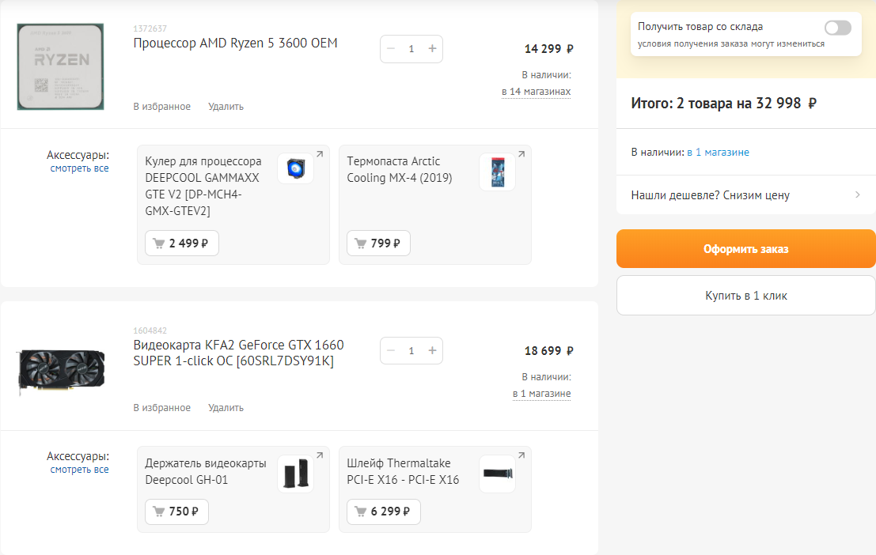The width and height of the screenshot is (876, 555).
Task: Increase Ryzen 5 3600 quantity with plus
Action: click(x=432, y=49)
